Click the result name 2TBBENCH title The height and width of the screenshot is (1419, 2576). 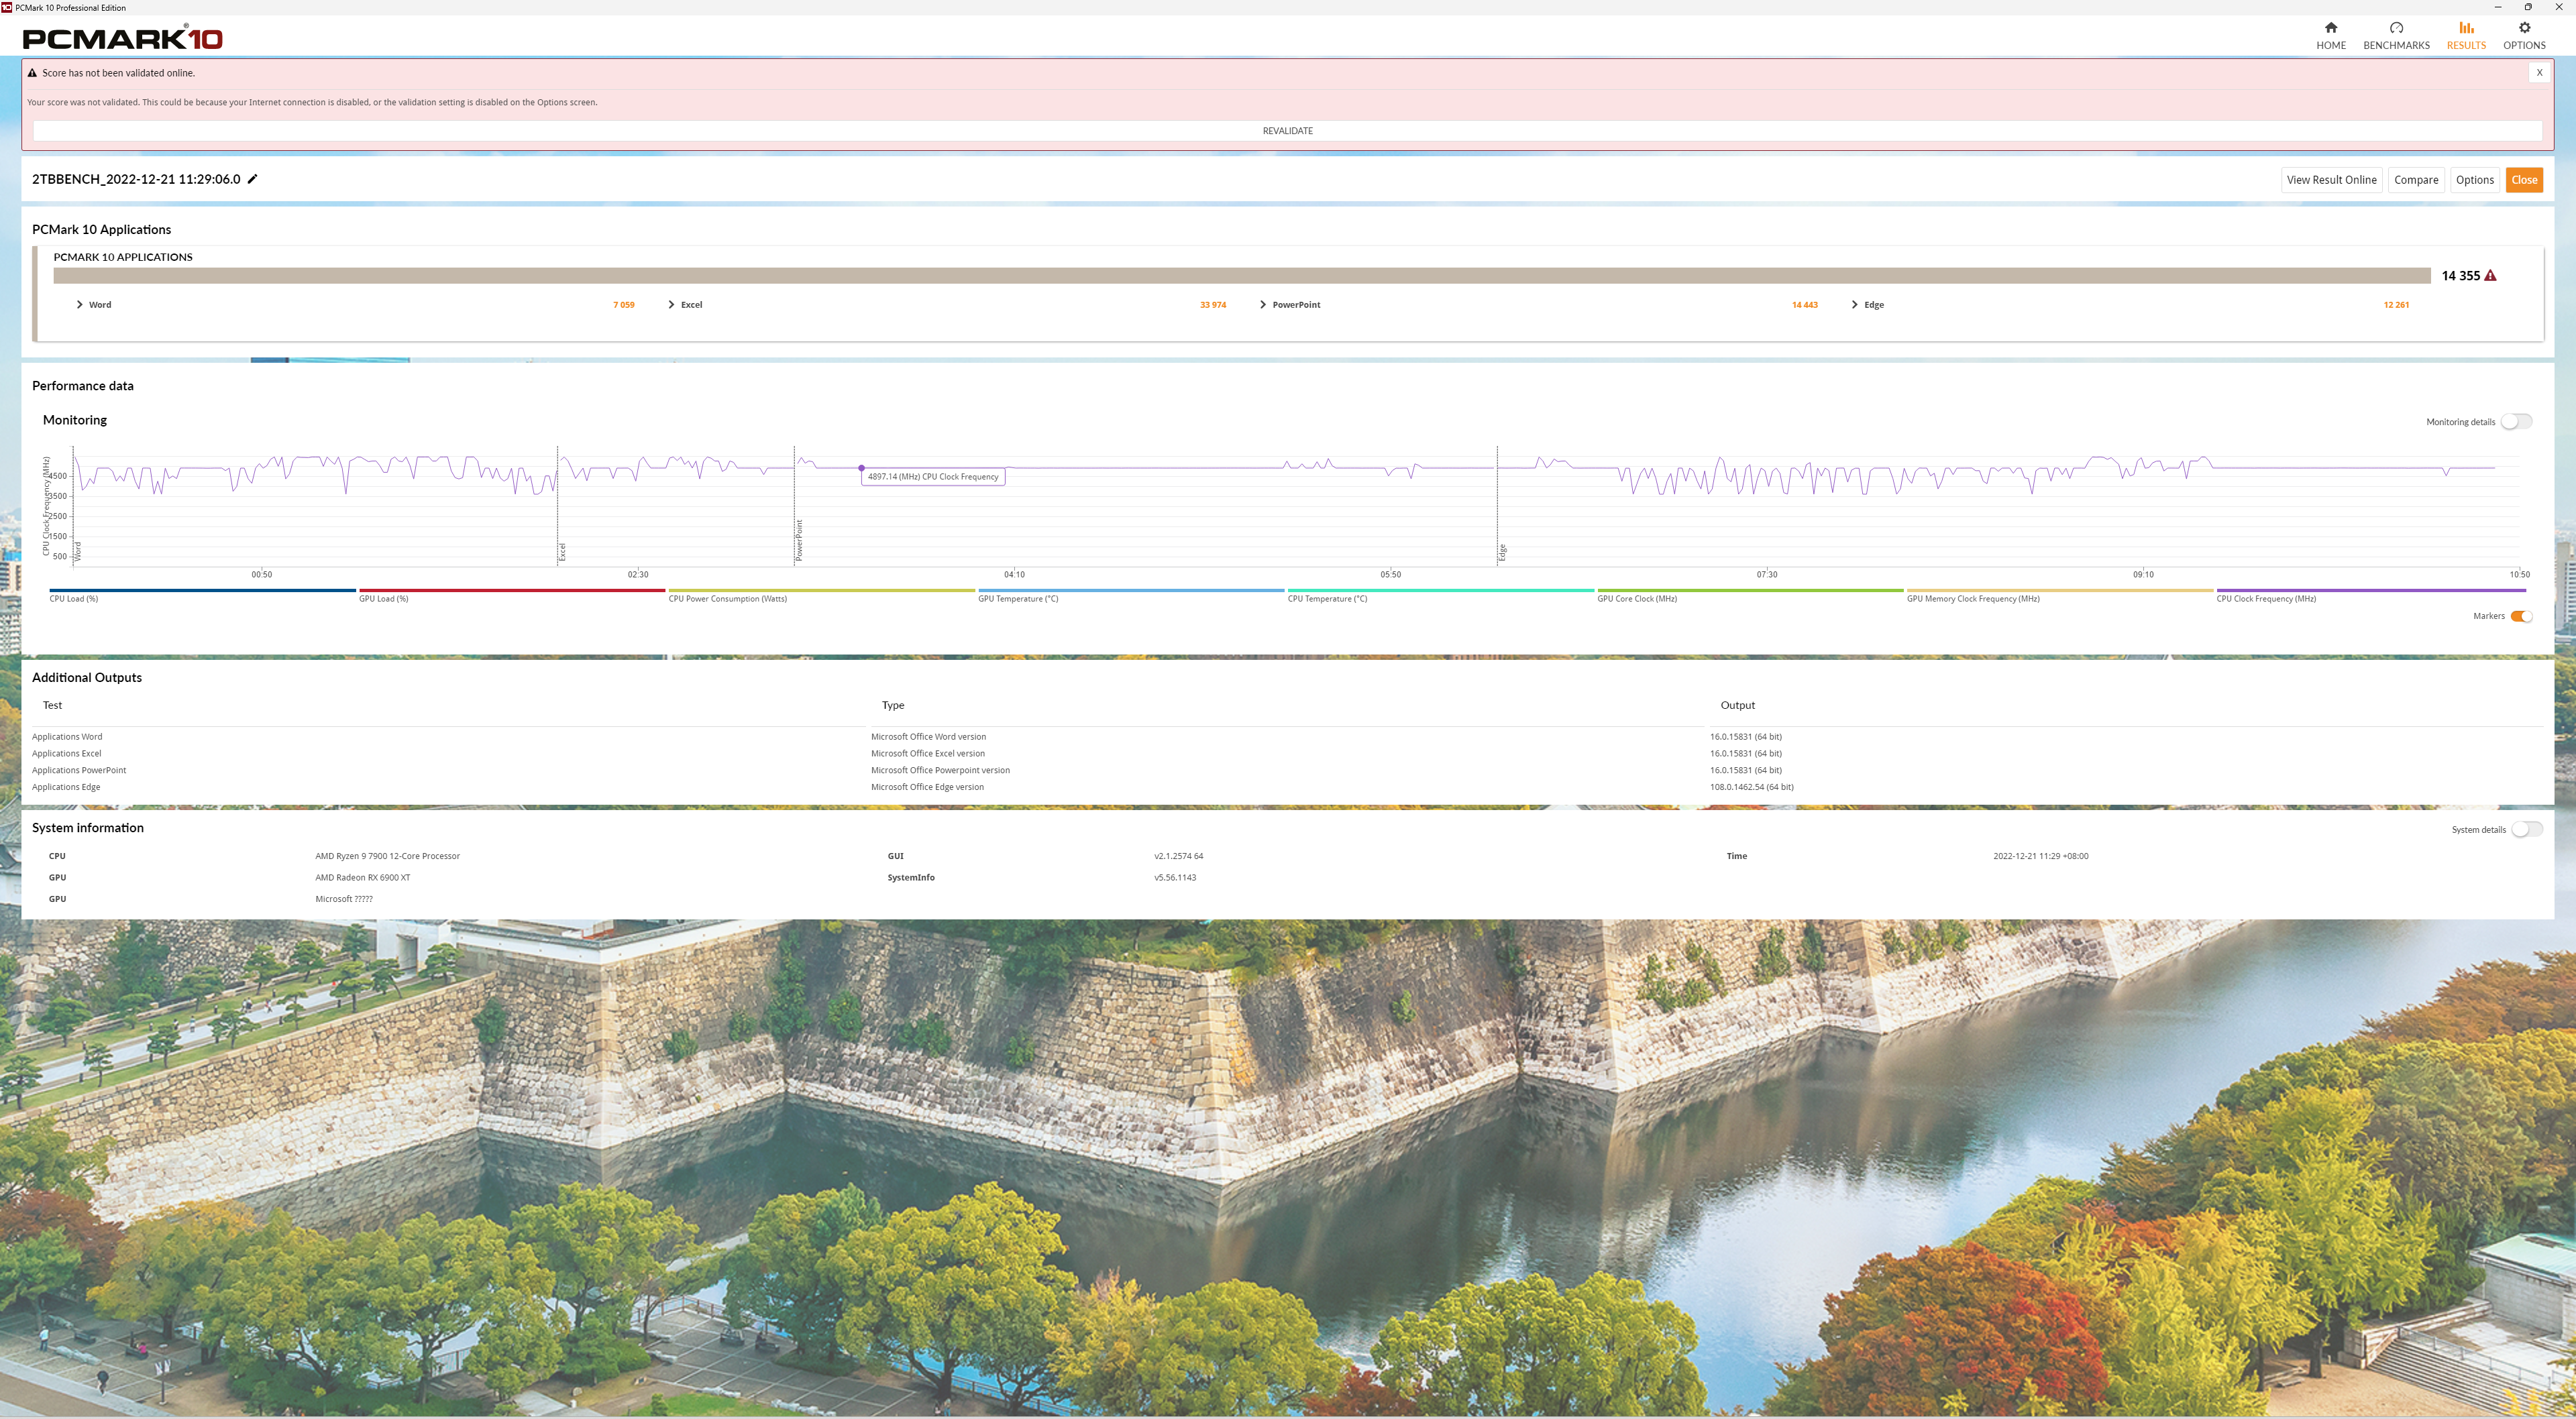point(136,179)
